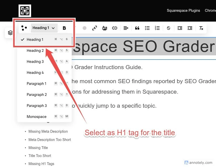The width and height of the screenshot is (216, 168).
Task: Click the 'SEO Grader' heading text
Action: [x=169, y=47]
